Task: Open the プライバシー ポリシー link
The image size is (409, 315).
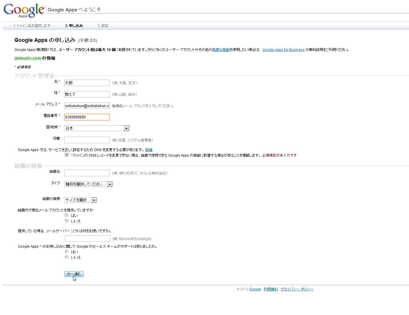Action: click(297, 289)
